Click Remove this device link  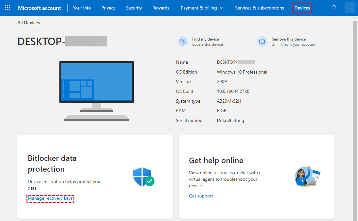pyautogui.click(x=288, y=39)
